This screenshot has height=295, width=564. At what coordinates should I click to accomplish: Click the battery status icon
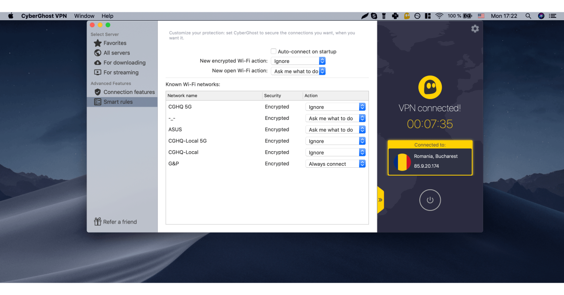coord(468,16)
